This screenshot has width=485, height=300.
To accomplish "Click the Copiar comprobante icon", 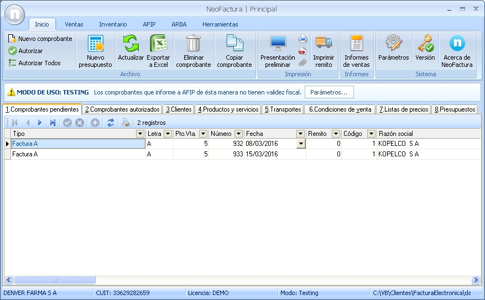I will pyautogui.click(x=234, y=43).
